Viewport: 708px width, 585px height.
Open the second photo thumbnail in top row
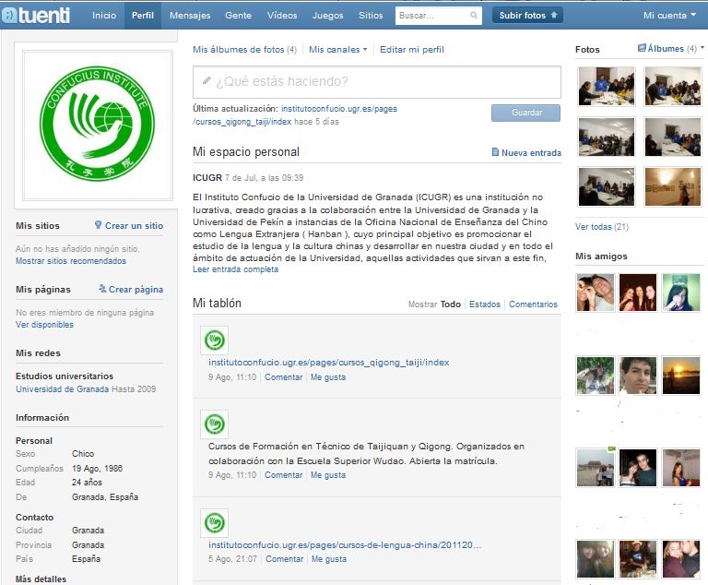tap(673, 87)
